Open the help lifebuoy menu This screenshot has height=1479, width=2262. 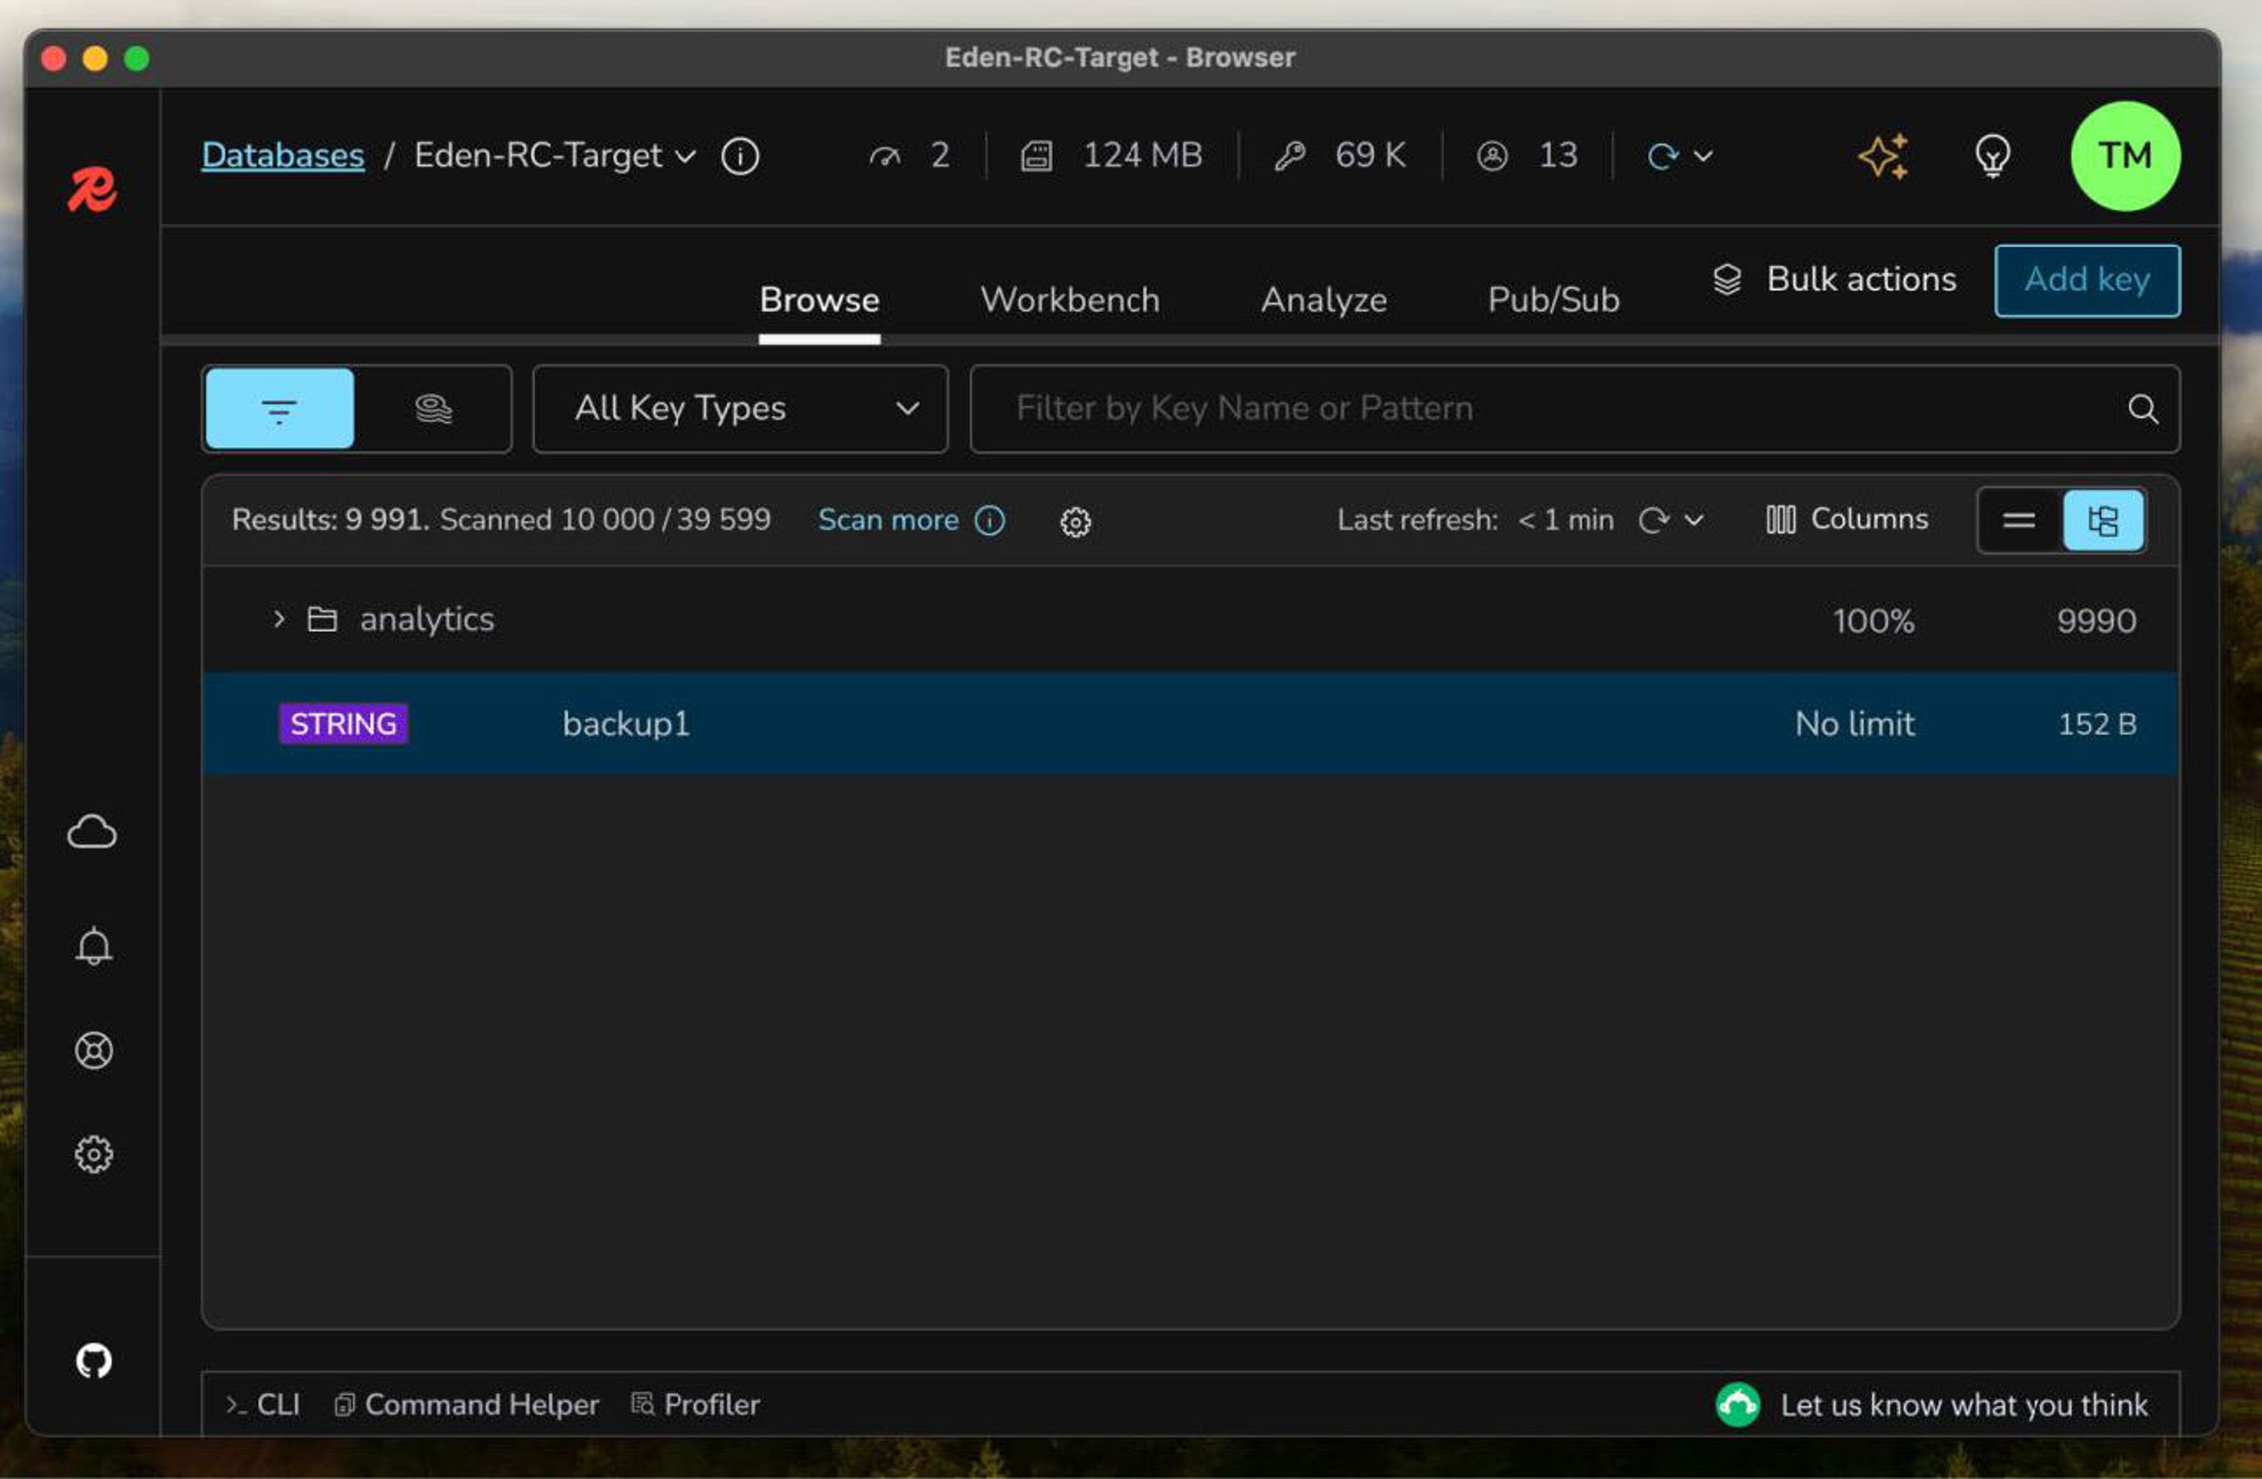tap(93, 1050)
